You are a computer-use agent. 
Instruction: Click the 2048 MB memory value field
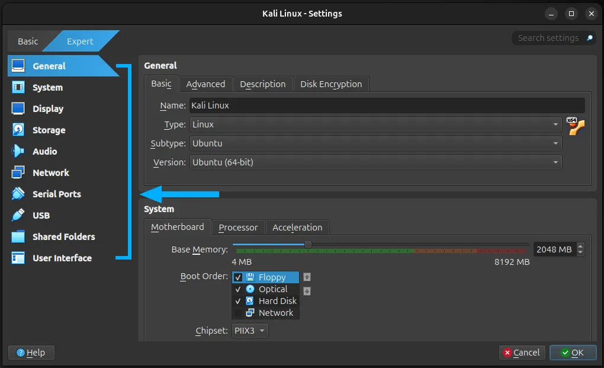554,249
